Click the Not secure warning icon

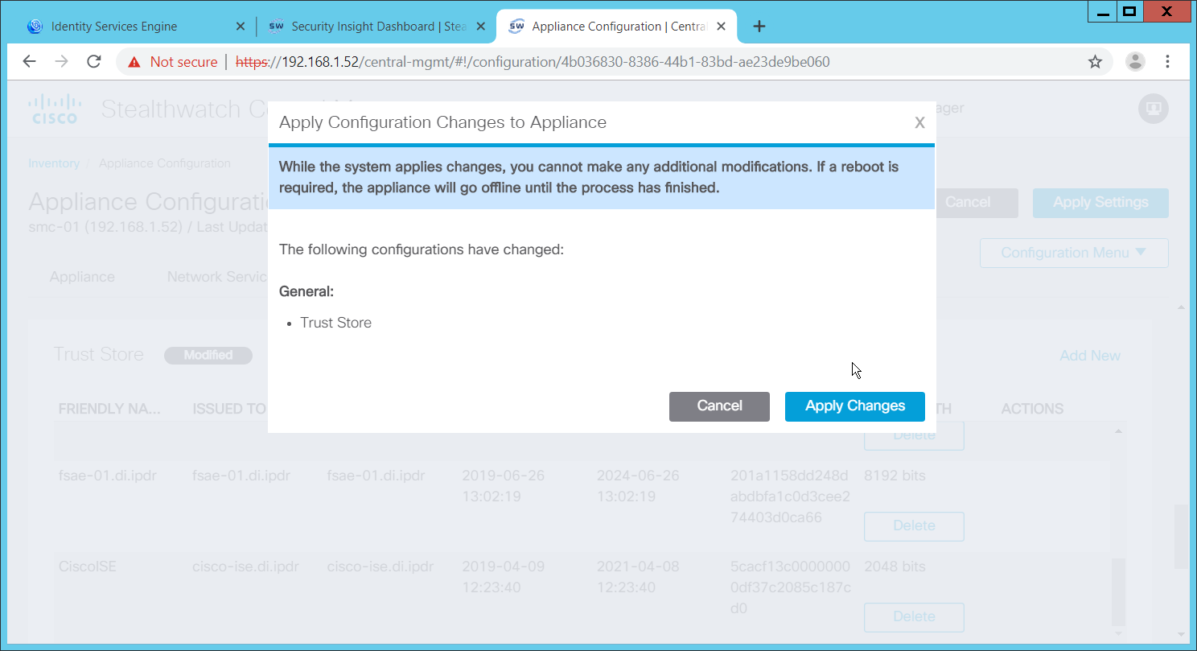click(134, 62)
